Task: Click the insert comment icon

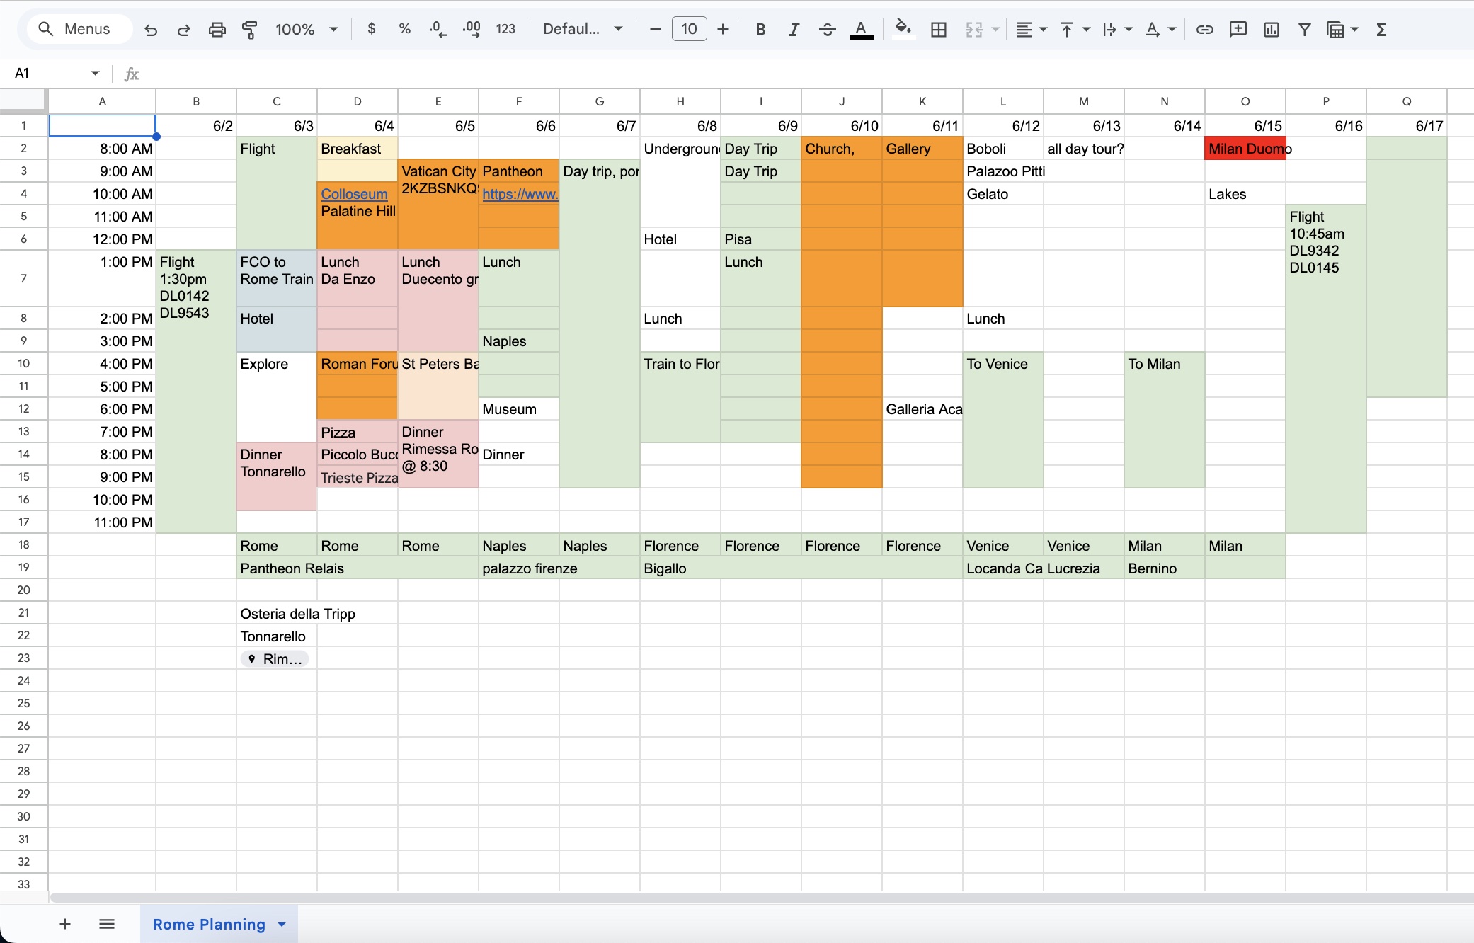Action: (x=1238, y=30)
